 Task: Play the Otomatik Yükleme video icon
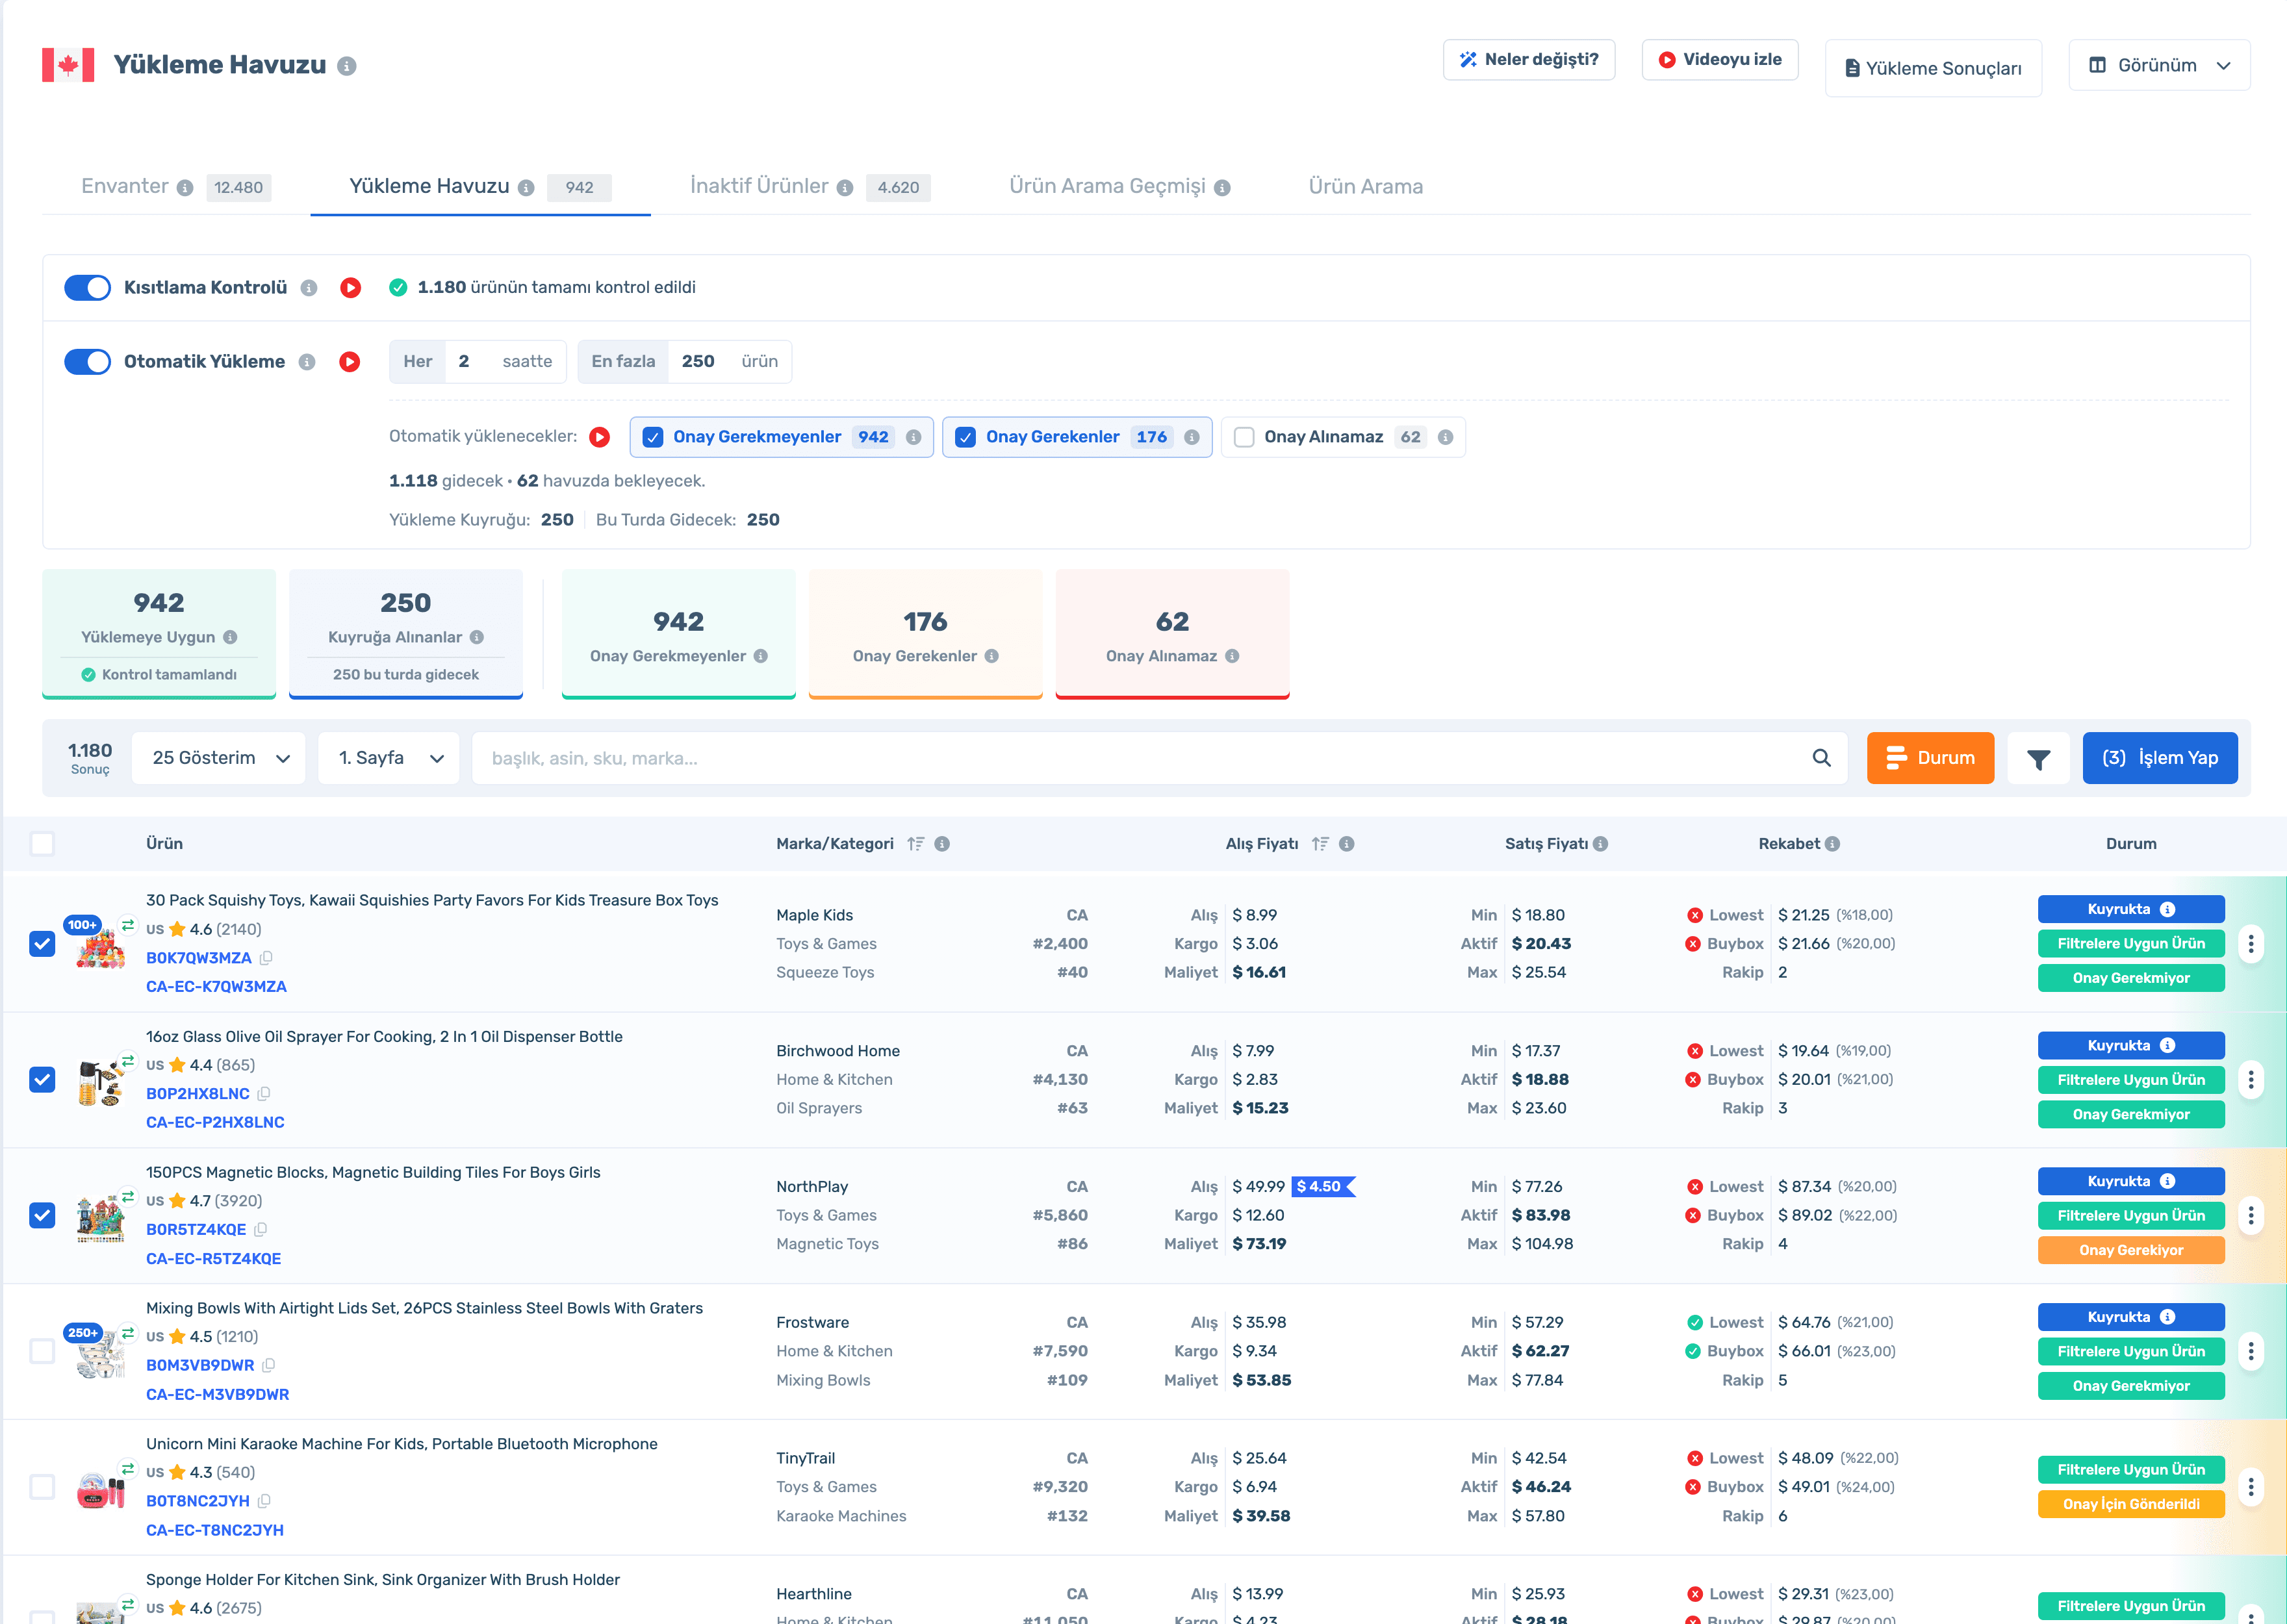349,362
